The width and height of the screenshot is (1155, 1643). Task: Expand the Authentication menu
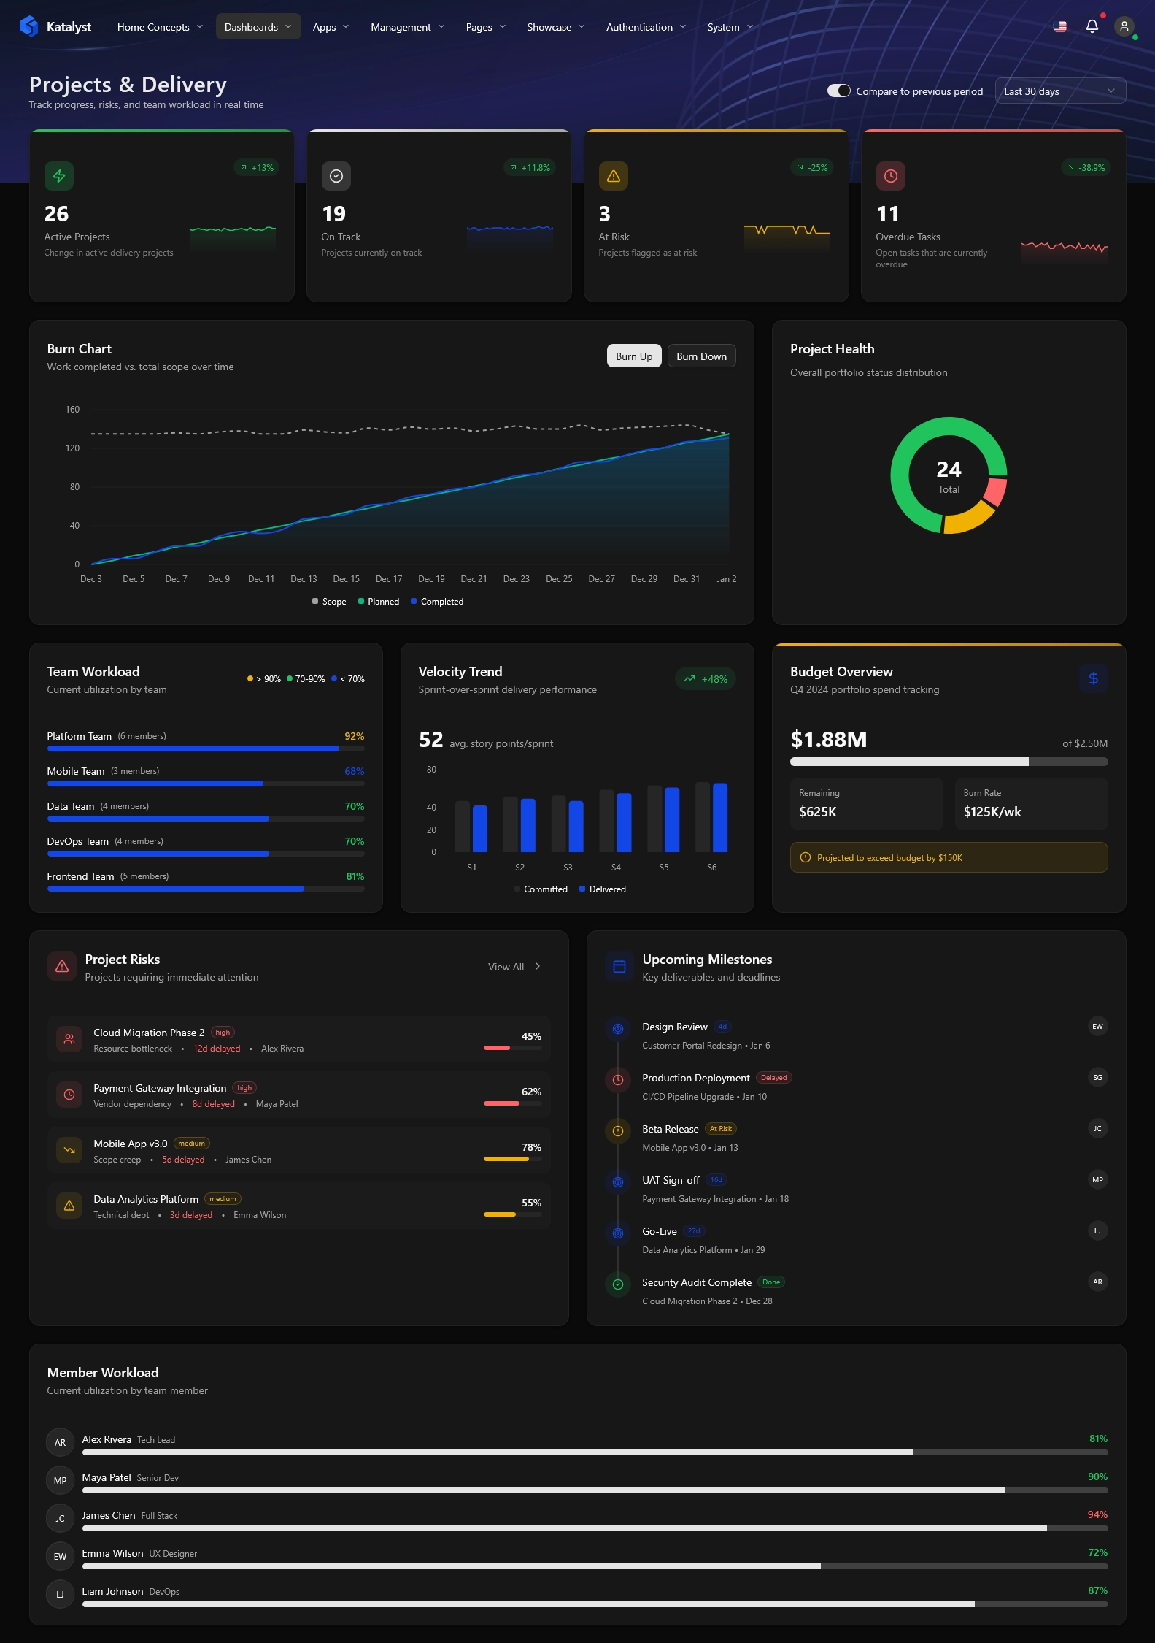[x=646, y=27]
